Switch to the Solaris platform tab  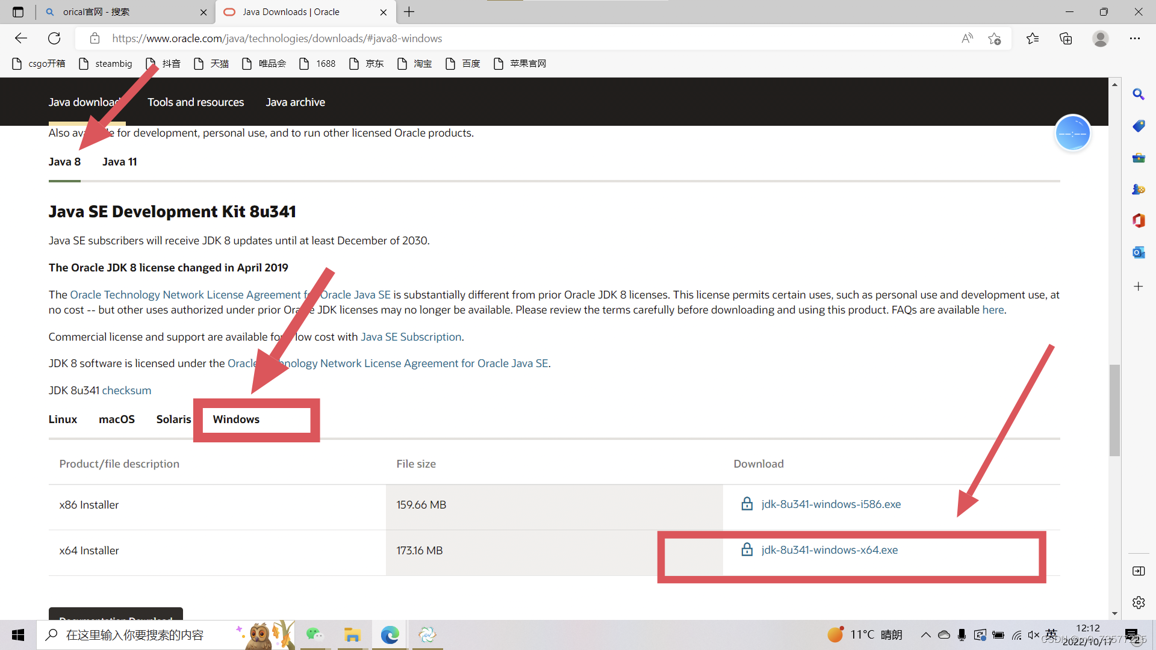[173, 419]
